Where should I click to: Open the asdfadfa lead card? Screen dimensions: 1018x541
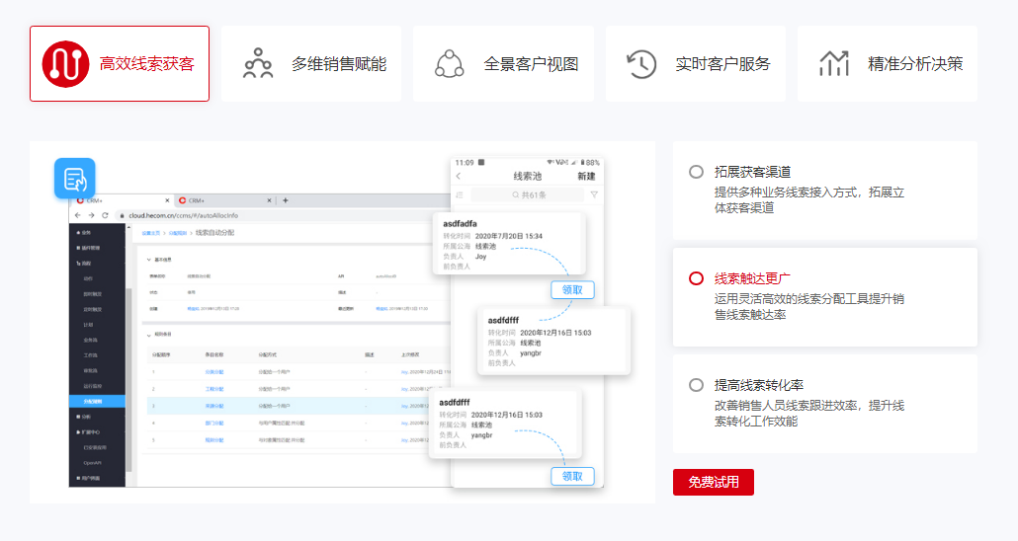tap(510, 244)
